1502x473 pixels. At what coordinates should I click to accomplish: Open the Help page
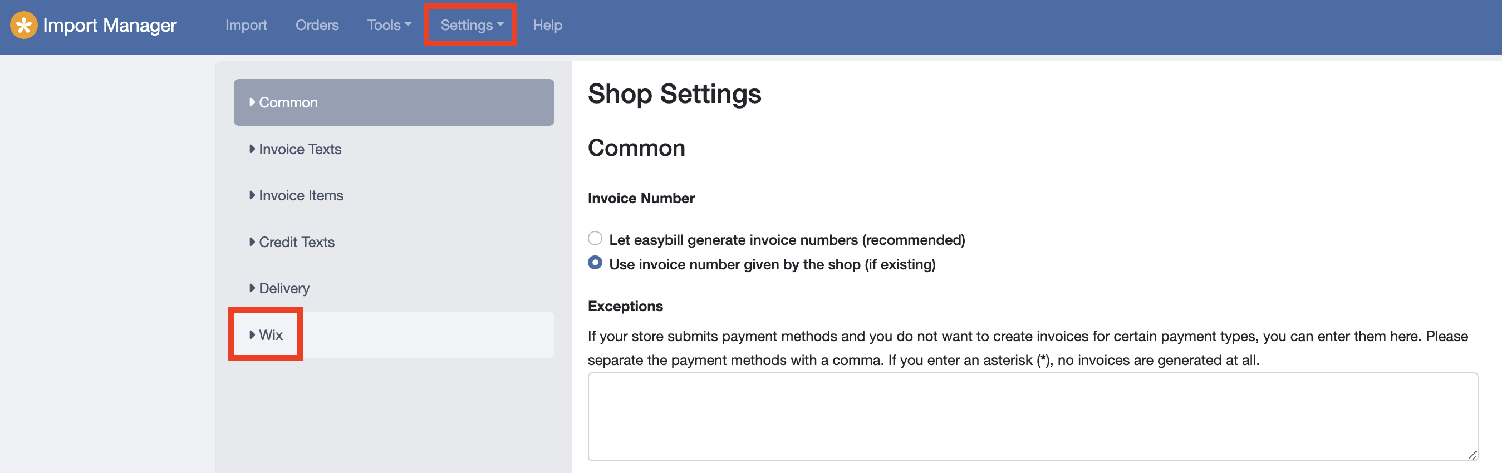547,25
